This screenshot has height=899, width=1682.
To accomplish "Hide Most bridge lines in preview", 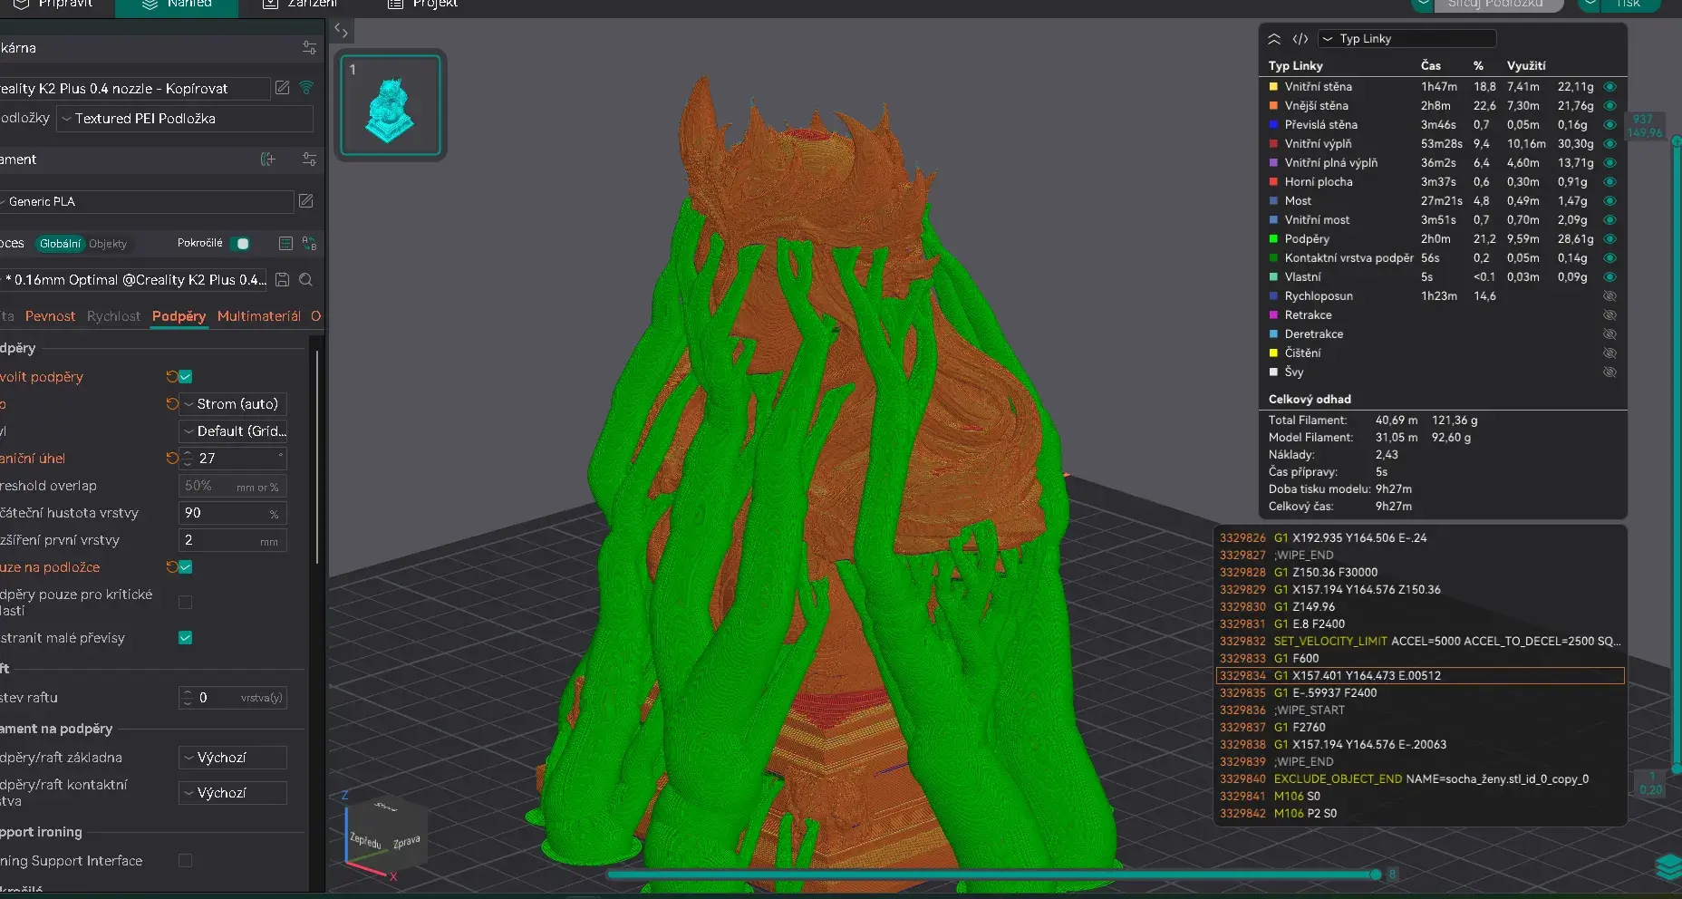I will 1609,201.
